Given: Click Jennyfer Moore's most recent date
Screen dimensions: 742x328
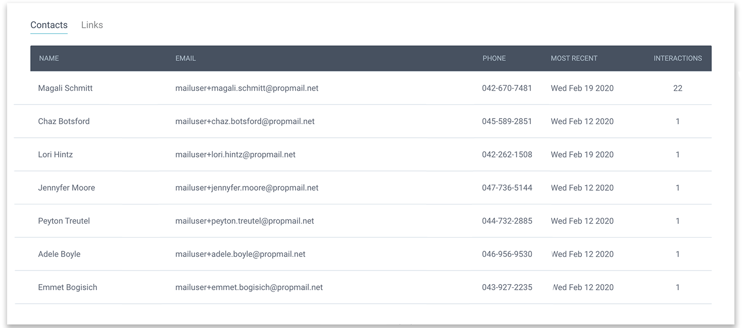Looking at the screenshot, I should [x=582, y=188].
